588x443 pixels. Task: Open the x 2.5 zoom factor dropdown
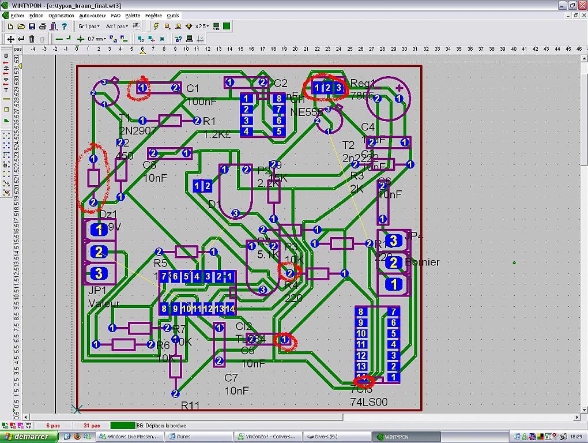click(202, 27)
